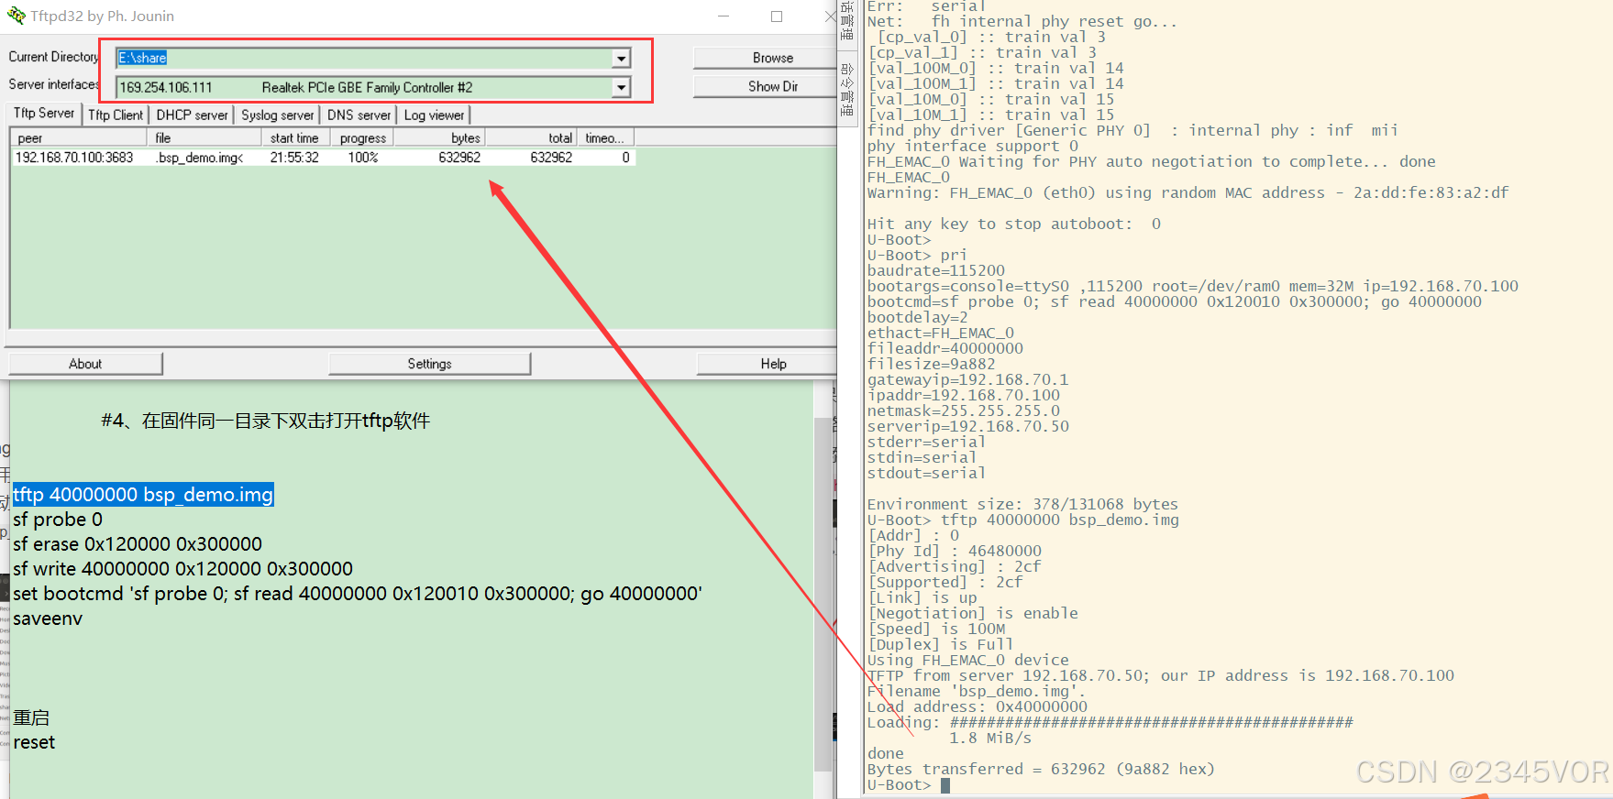Screen dimensions: 1613x799
Task: Click the 'sf erase 0x120000 0x300000' line
Action: click(138, 544)
